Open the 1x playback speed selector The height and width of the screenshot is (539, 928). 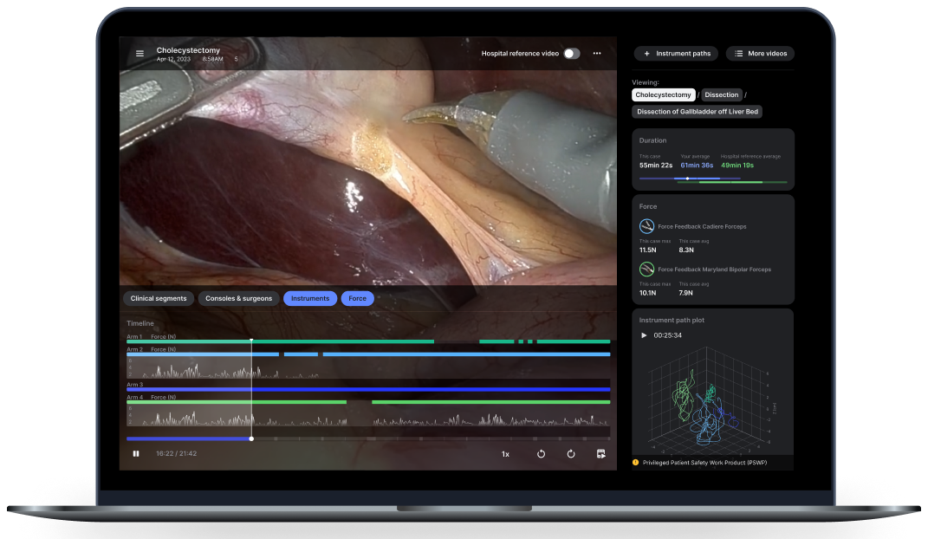505,453
